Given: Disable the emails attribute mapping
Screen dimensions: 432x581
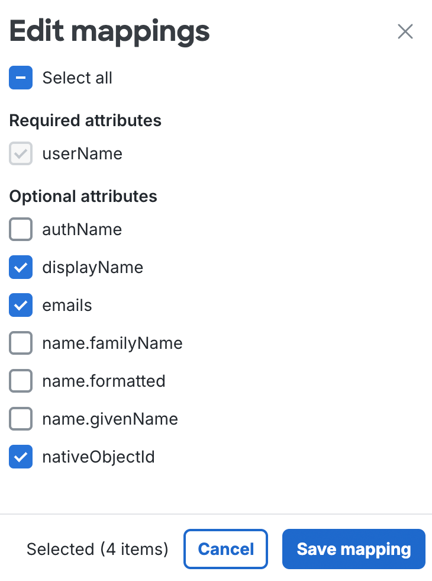Looking at the screenshot, I should [x=20, y=305].
